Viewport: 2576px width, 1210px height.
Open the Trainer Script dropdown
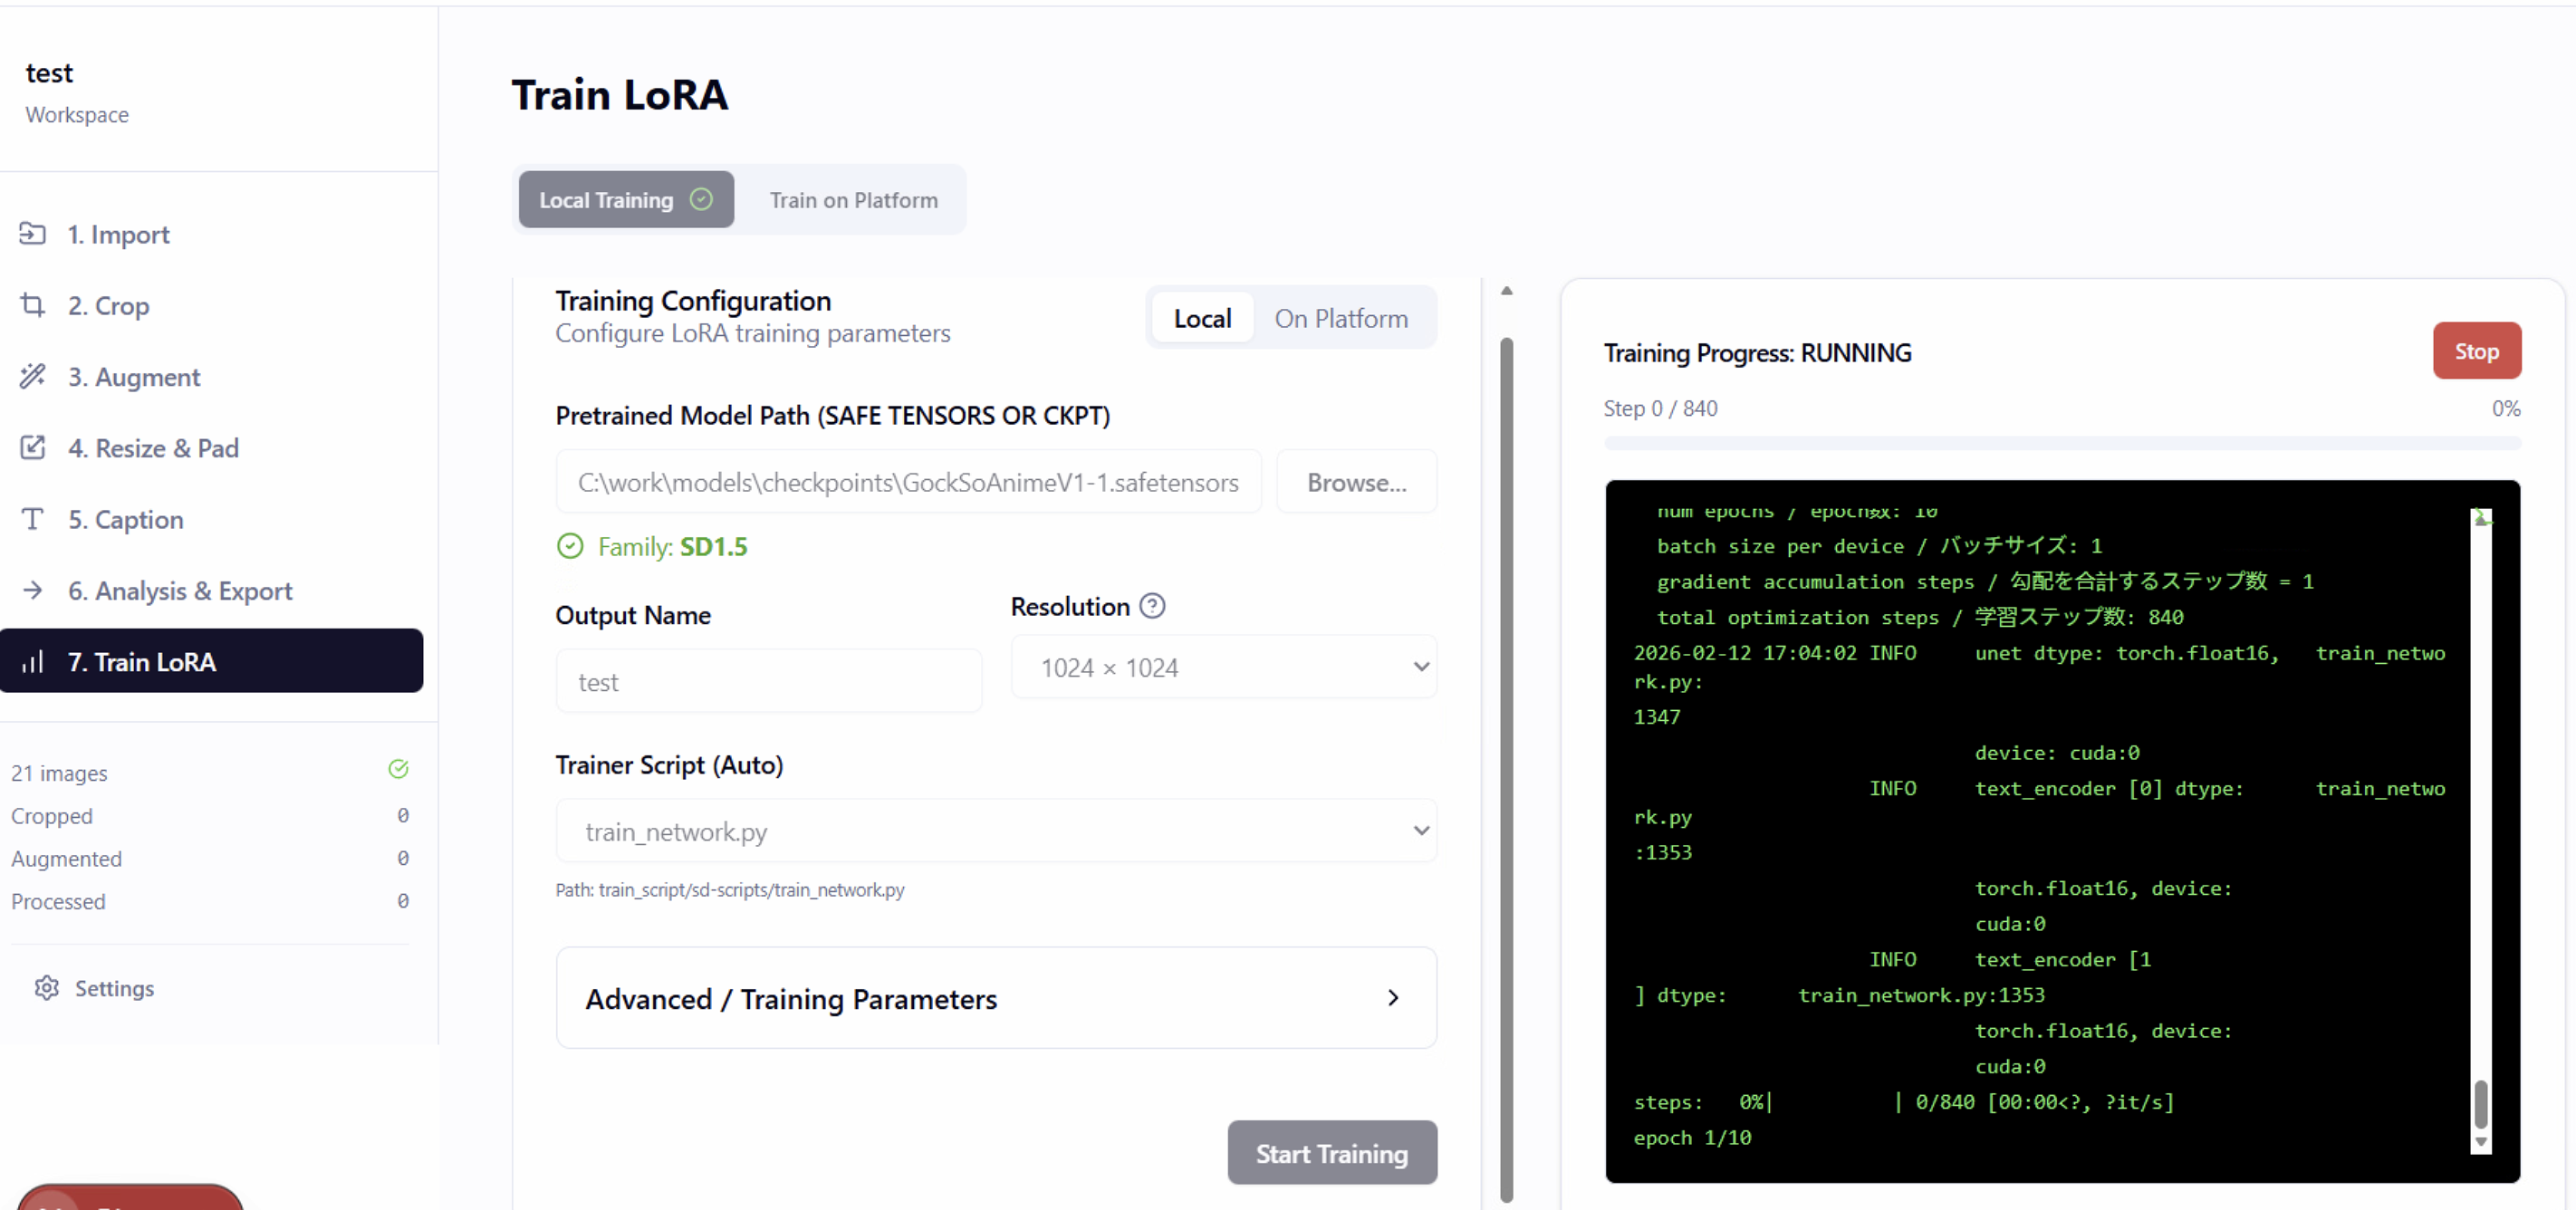click(996, 831)
